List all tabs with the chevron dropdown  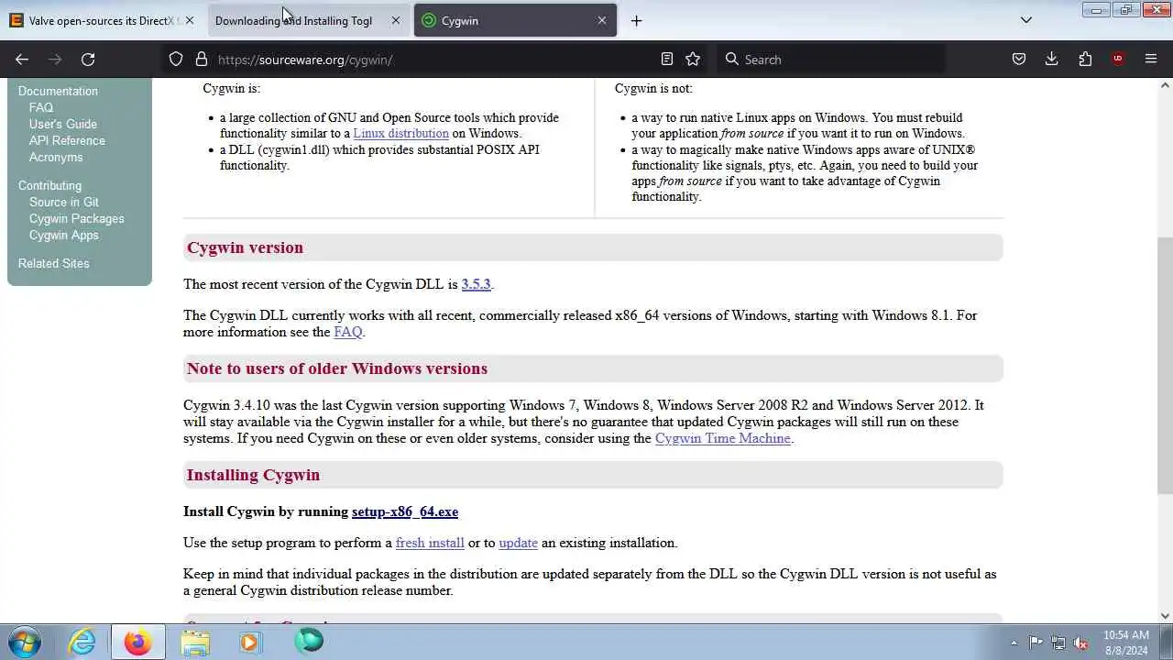tap(1026, 20)
